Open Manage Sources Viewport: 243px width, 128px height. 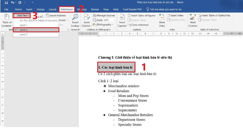[x=104, y=15]
